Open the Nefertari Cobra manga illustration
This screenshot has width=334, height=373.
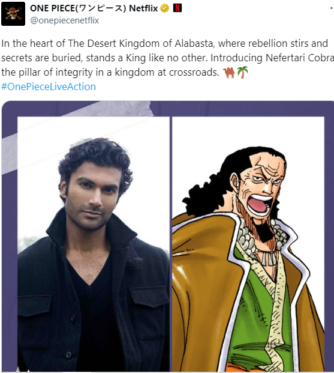tap(248, 244)
